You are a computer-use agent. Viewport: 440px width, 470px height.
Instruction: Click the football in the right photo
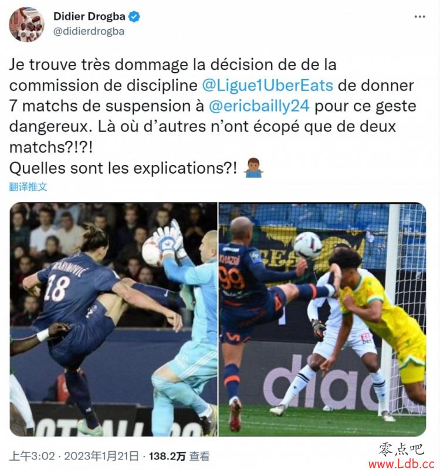pos(307,245)
